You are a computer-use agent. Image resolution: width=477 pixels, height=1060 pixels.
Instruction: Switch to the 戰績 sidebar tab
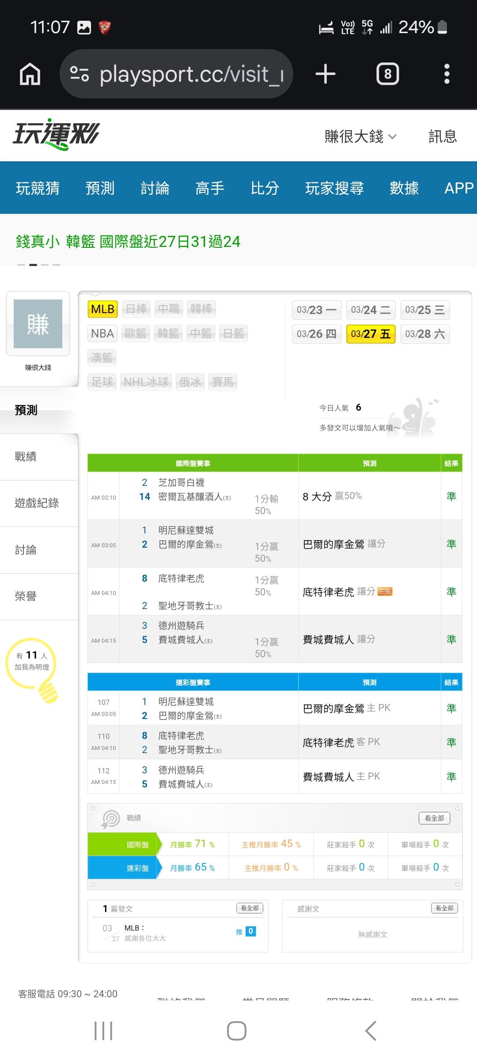[x=26, y=457]
